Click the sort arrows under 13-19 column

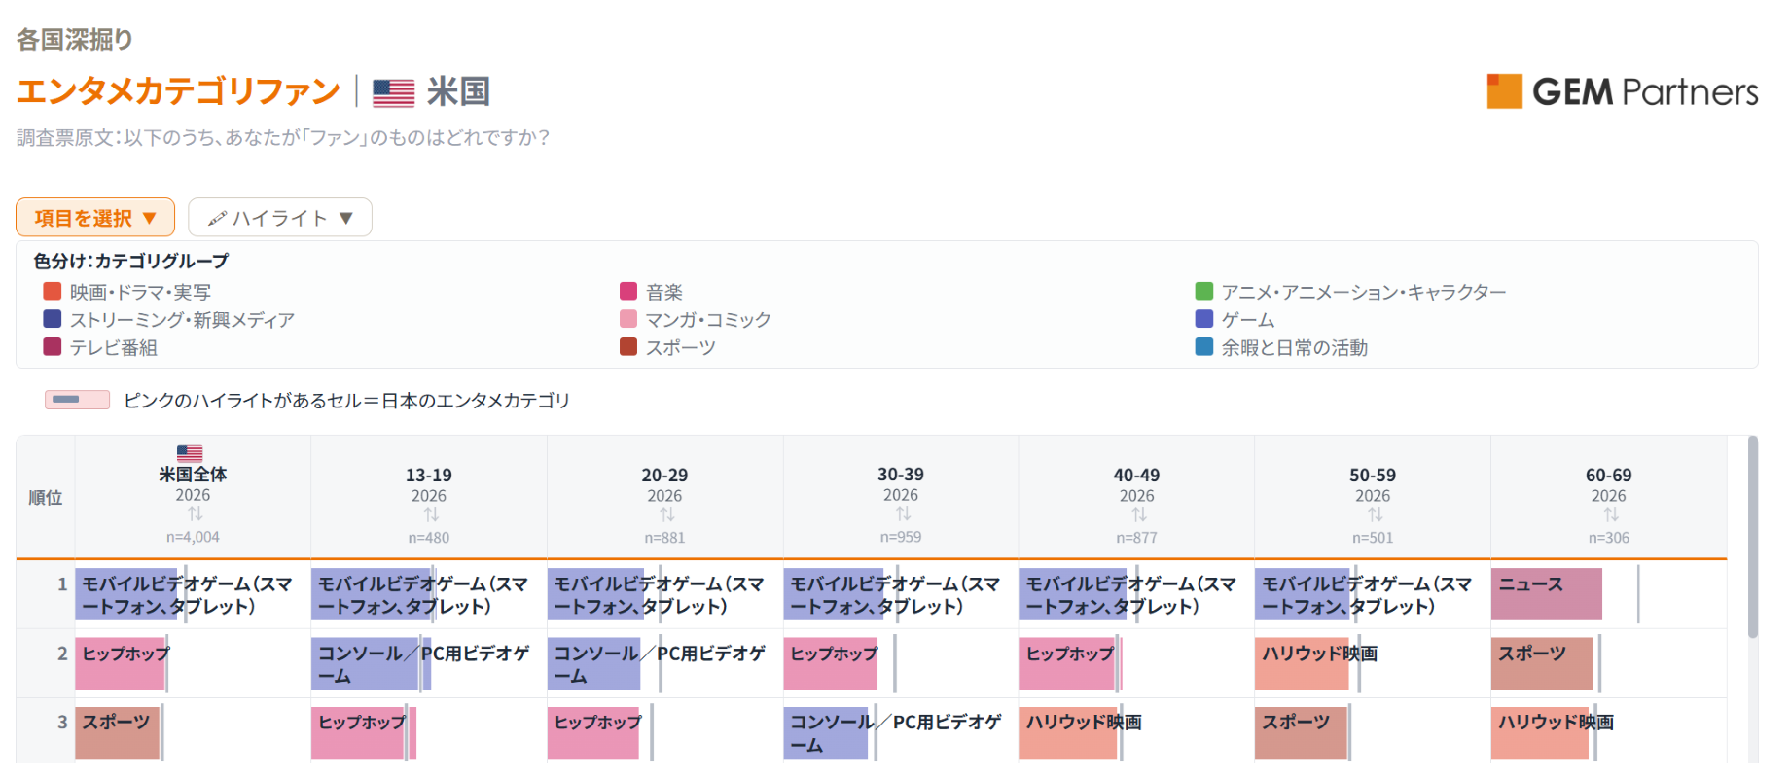click(x=431, y=514)
